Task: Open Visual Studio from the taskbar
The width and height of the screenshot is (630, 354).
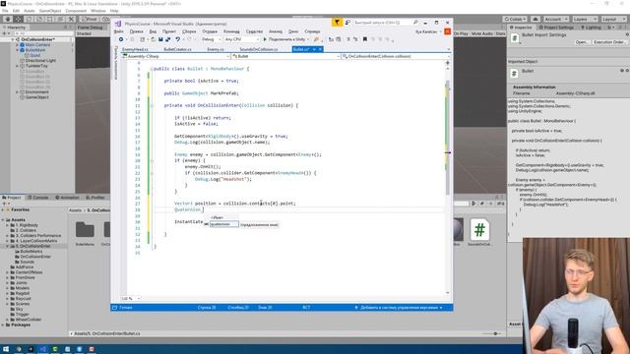Action: pos(42,349)
